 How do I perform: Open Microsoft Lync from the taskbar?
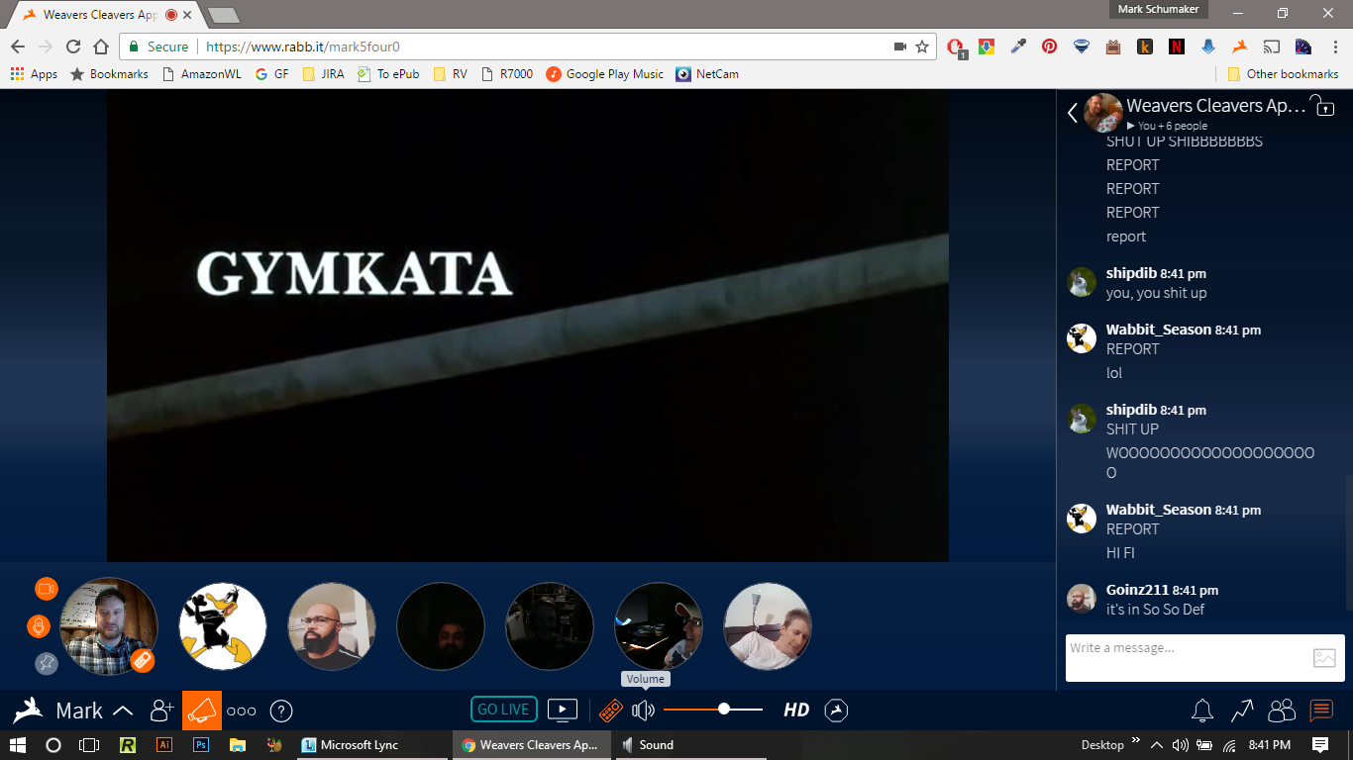click(x=370, y=745)
